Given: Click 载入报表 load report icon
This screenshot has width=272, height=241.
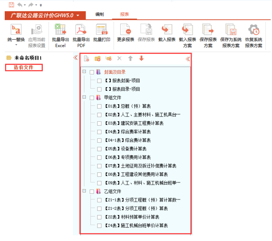Looking at the screenshot, I should click(x=167, y=30).
